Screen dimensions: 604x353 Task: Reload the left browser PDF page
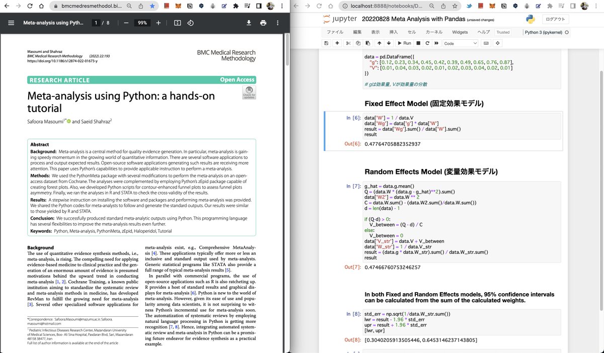30,6
